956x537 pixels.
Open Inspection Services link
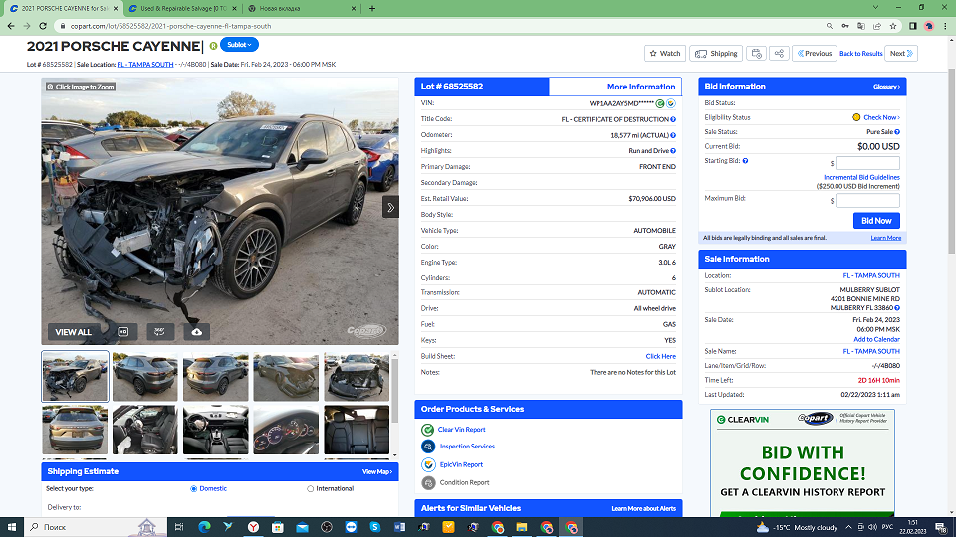click(x=467, y=447)
